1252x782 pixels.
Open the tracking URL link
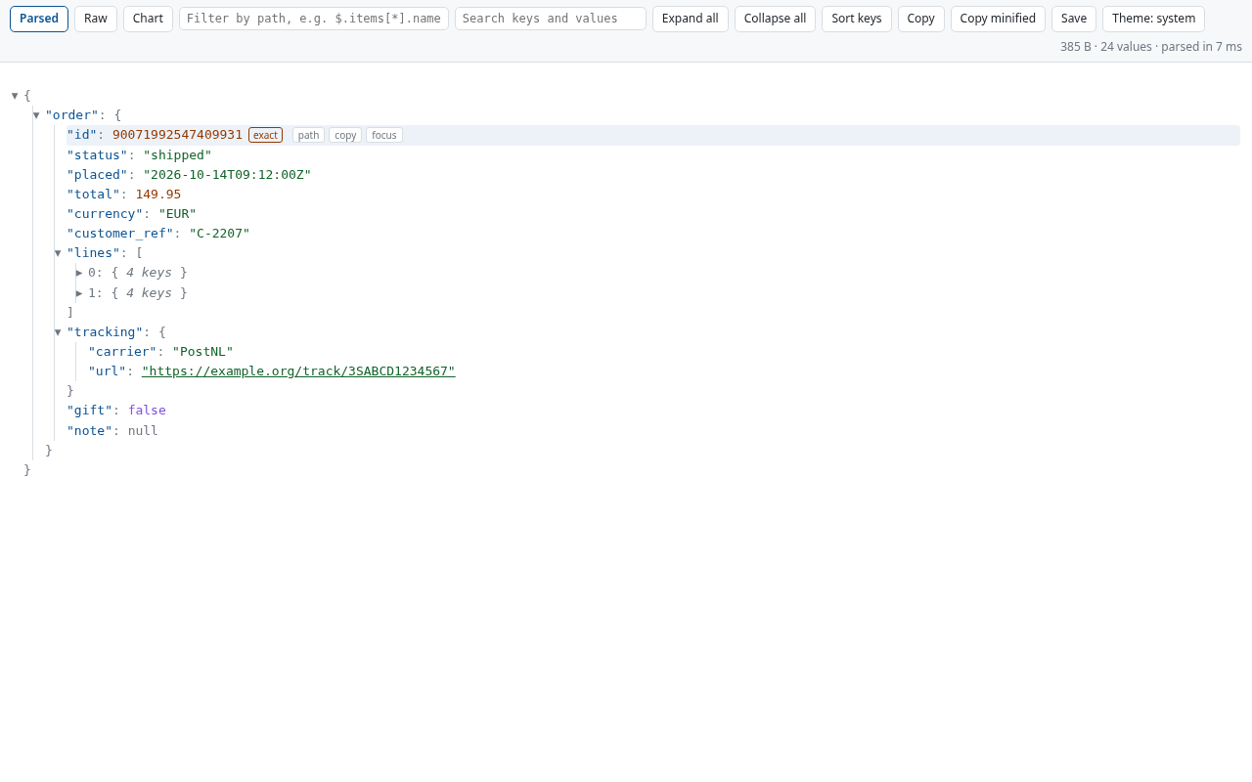click(298, 371)
